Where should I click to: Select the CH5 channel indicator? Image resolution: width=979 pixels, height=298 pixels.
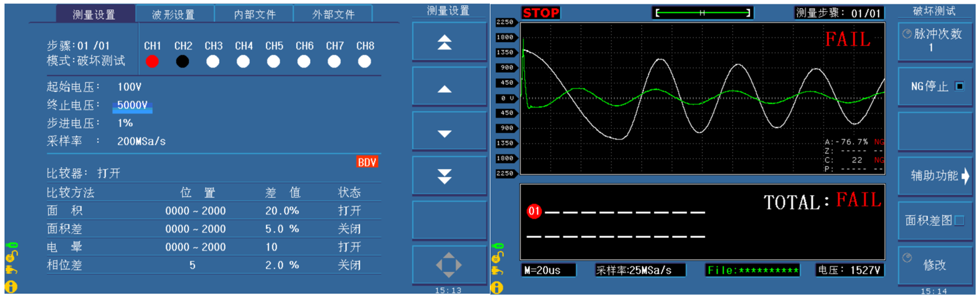(273, 61)
